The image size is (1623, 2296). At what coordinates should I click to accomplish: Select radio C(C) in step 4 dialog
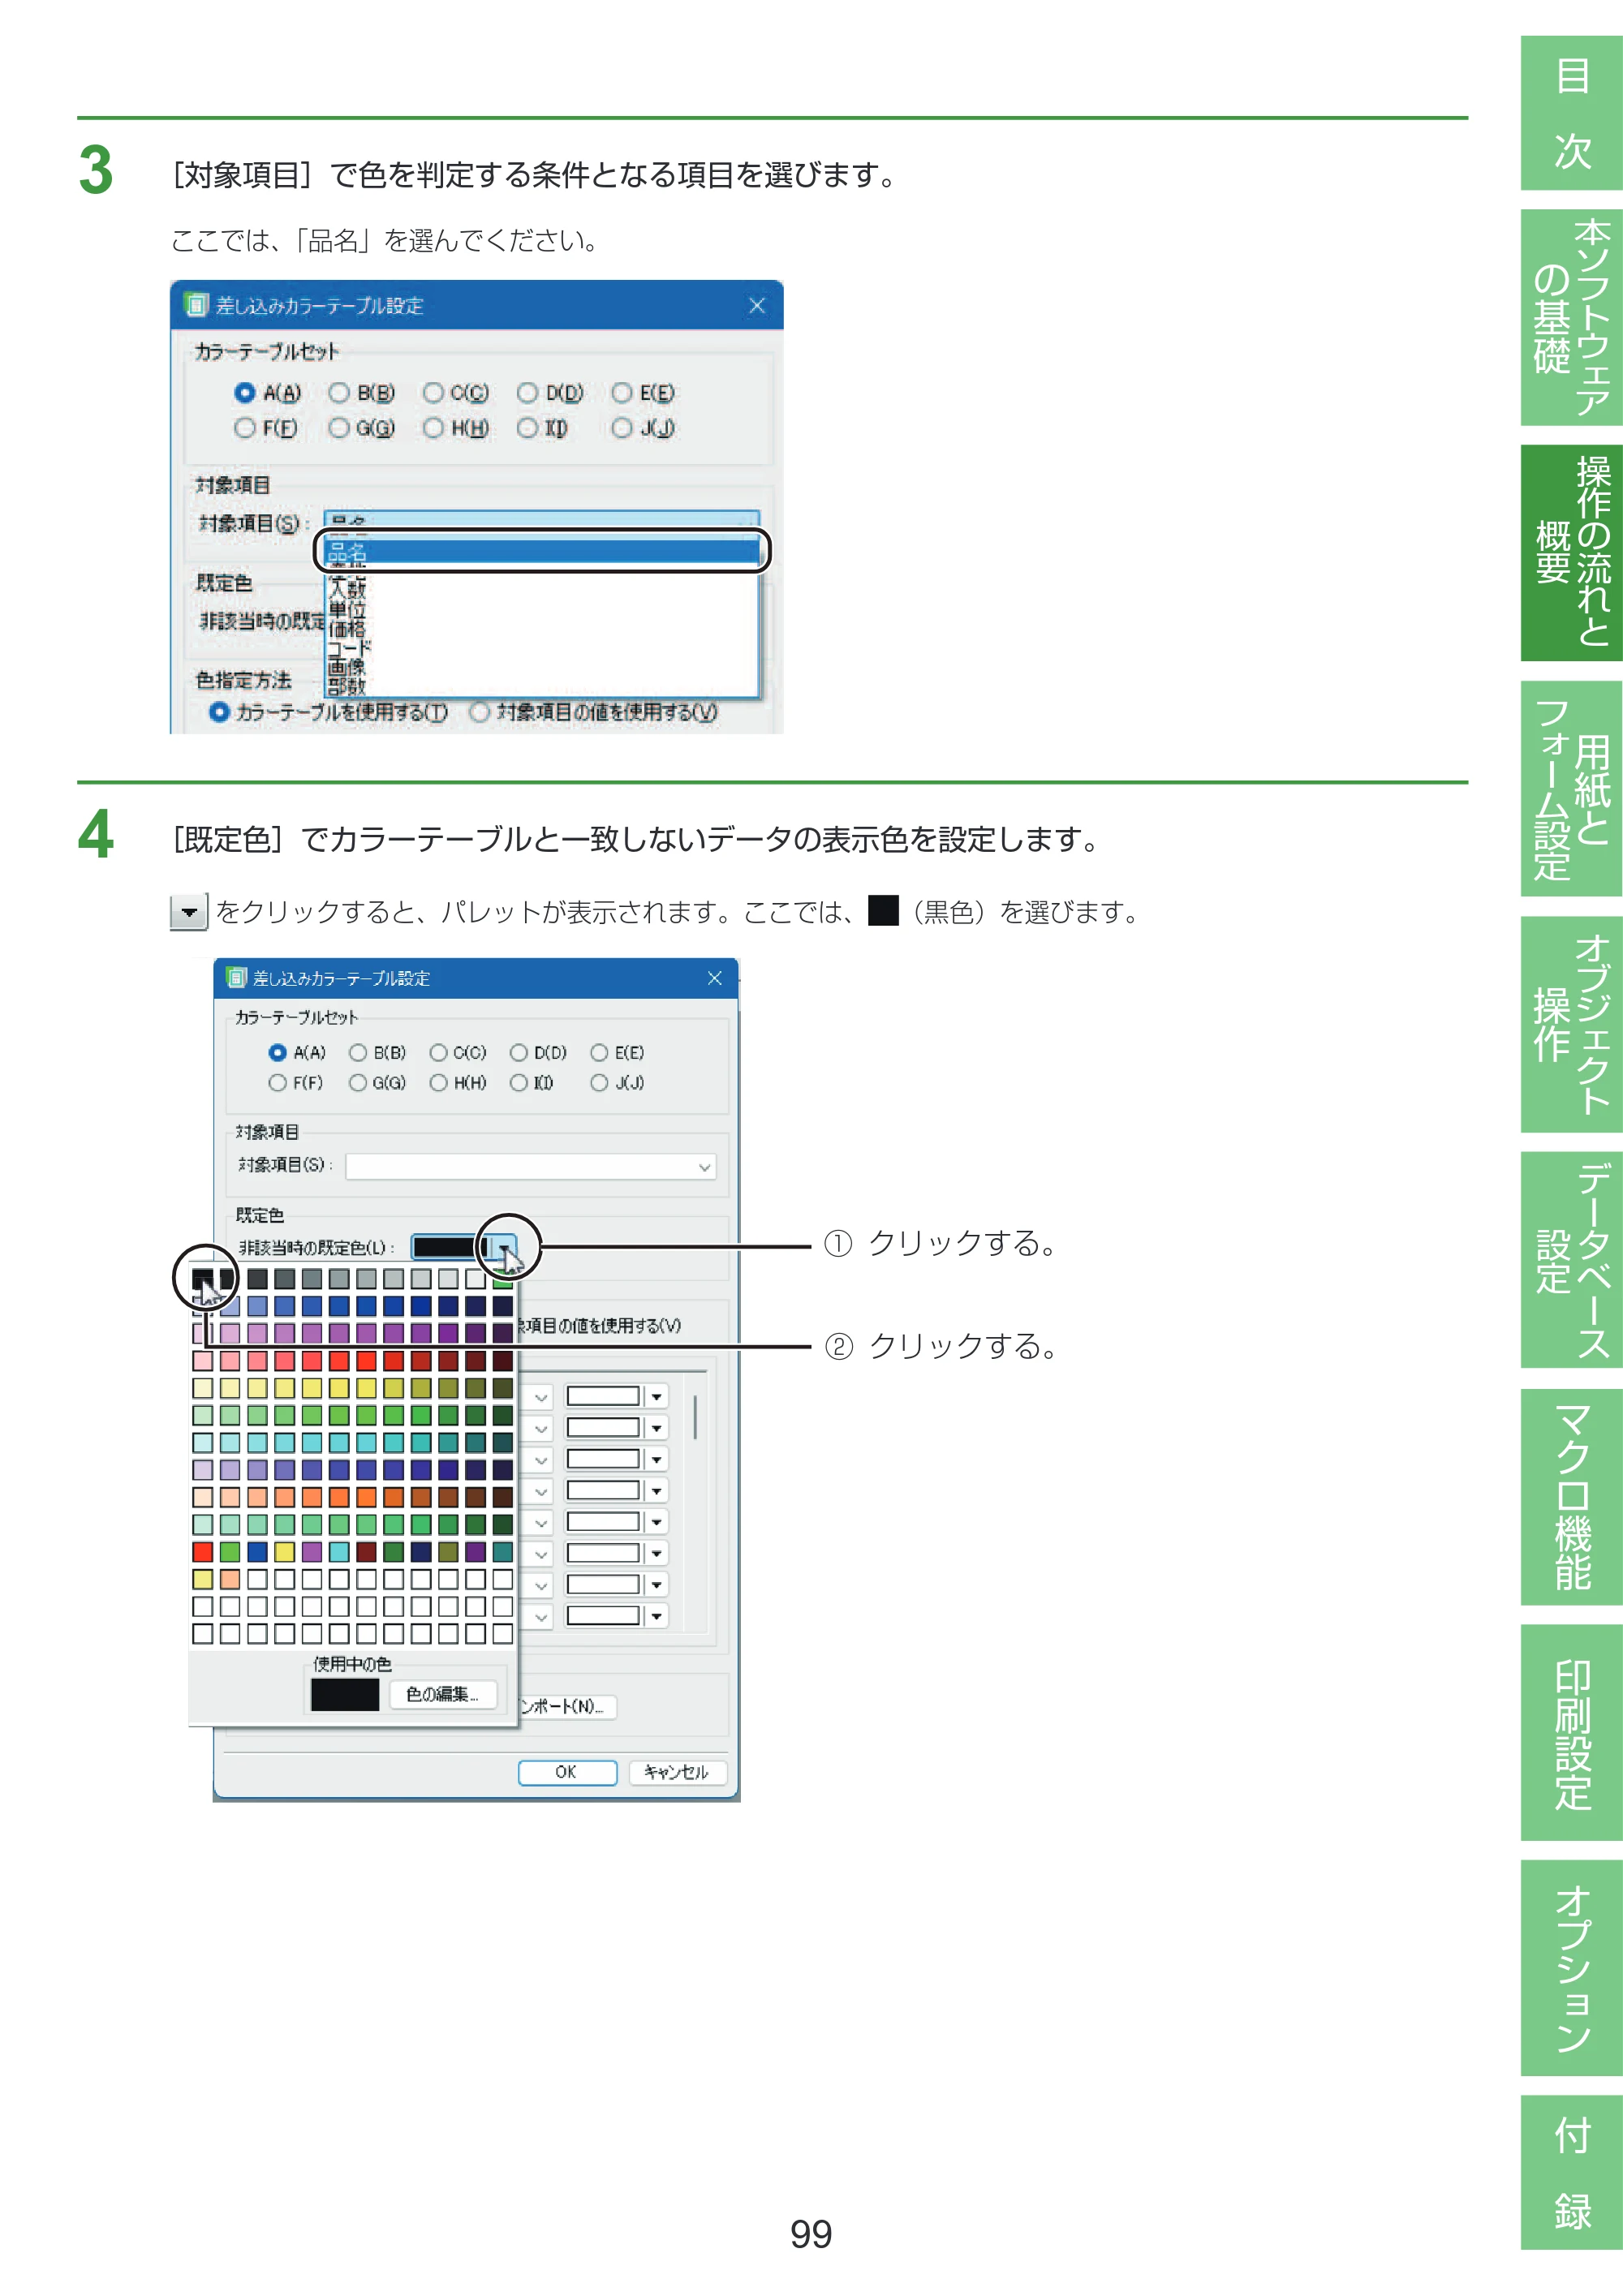tap(438, 1053)
